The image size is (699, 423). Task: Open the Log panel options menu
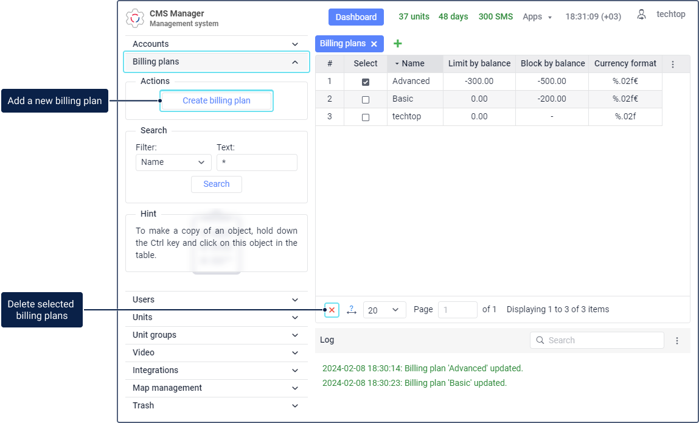click(x=677, y=341)
